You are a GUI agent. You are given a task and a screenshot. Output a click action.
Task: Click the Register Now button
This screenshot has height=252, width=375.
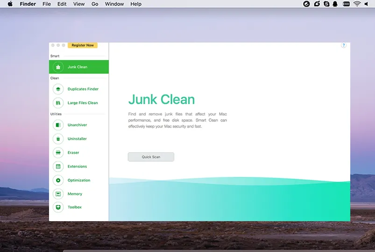(x=83, y=45)
